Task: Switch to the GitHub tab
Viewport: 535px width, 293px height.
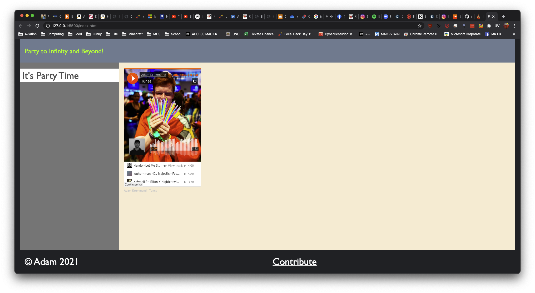Action: [x=467, y=17]
